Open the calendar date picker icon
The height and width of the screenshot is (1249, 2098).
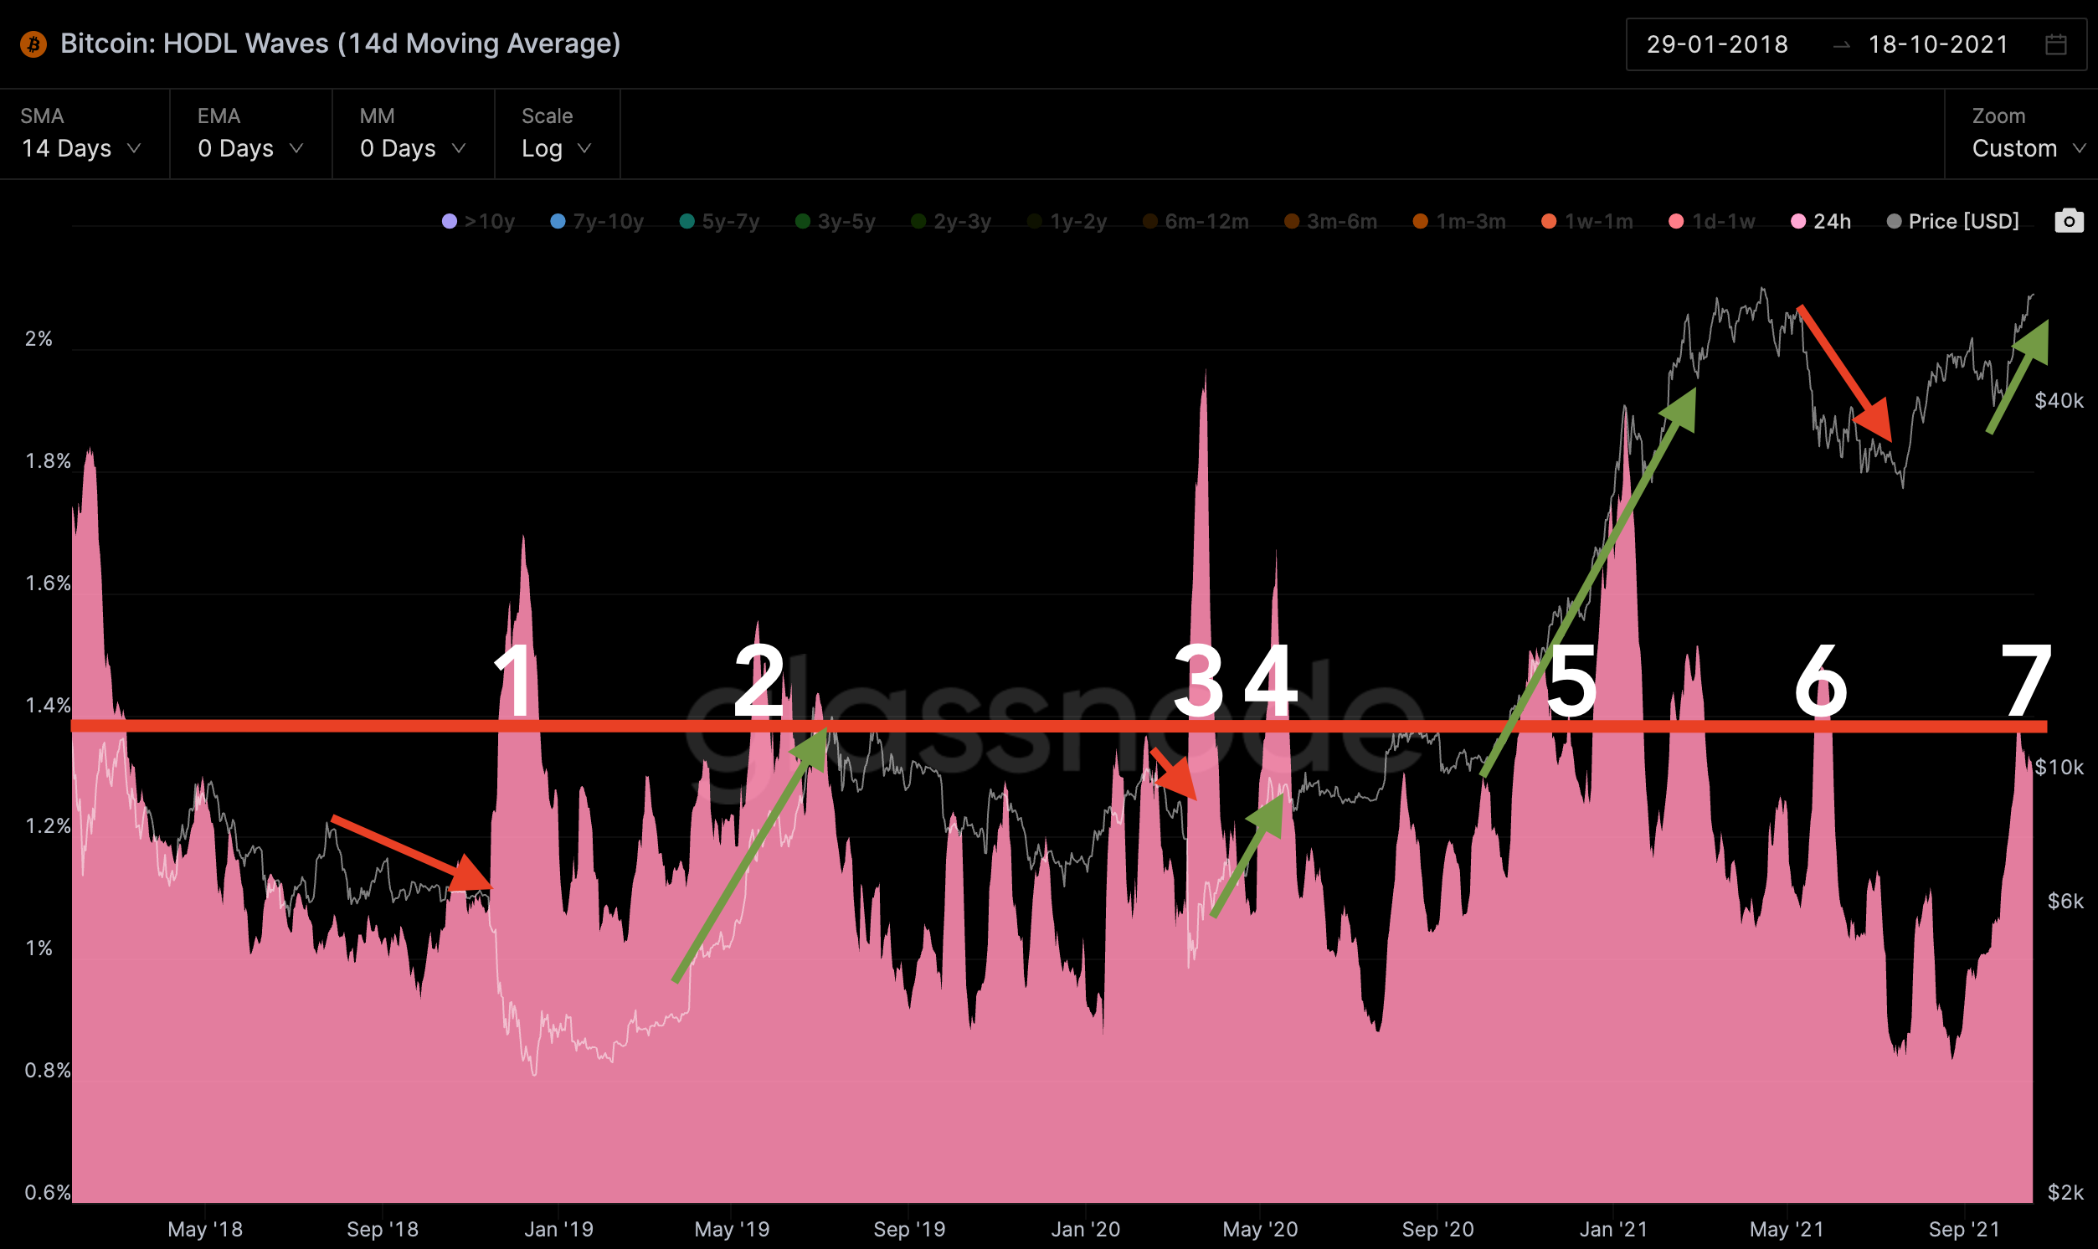[2056, 44]
